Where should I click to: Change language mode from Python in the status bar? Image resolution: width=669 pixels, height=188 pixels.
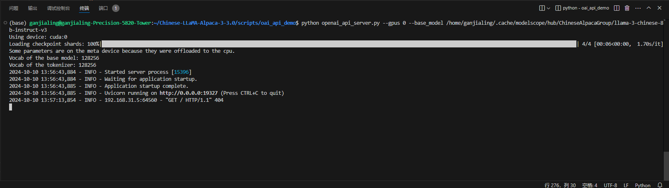pos(643,185)
